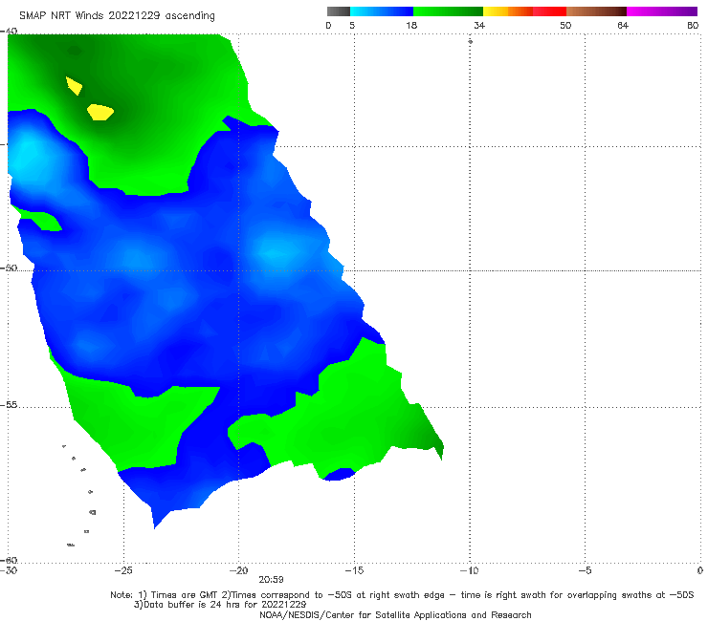This screenshot has width=708, height=621.
Task: Click the brown 50-64 colorbar segment
Action: coord(596,11)
